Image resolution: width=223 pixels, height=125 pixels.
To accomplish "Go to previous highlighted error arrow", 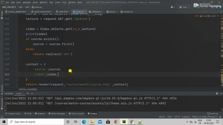I will click(x=218, y=16).
